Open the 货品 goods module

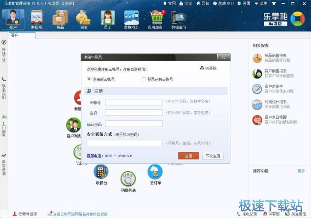coord(60,19)
